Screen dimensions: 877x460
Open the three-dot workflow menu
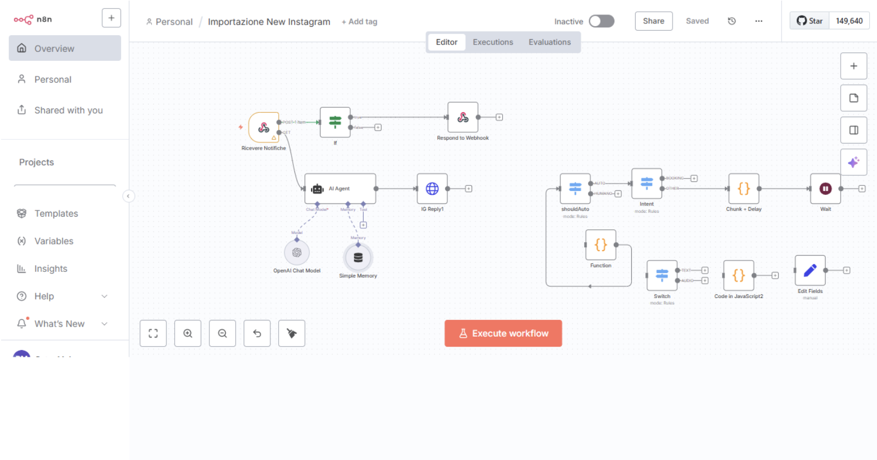tap(759, 21)
